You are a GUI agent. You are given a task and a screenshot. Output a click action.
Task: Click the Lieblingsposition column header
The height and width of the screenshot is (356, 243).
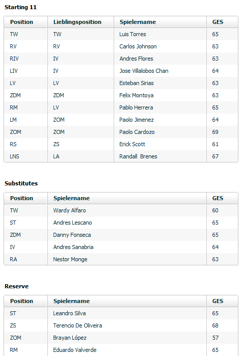coord(77,22)
